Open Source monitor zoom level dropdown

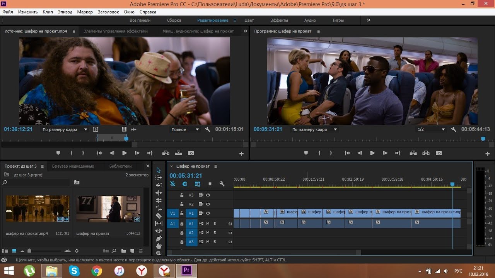65,130
